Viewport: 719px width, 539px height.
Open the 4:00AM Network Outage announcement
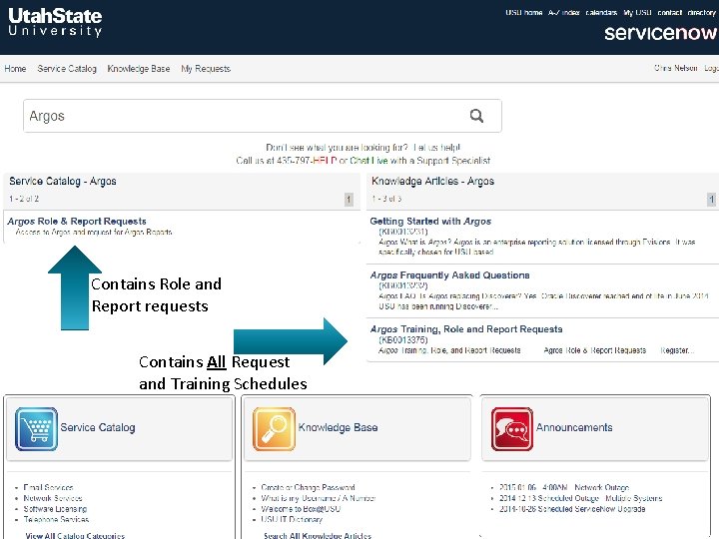pyautogui.click(x=564, y=487)
